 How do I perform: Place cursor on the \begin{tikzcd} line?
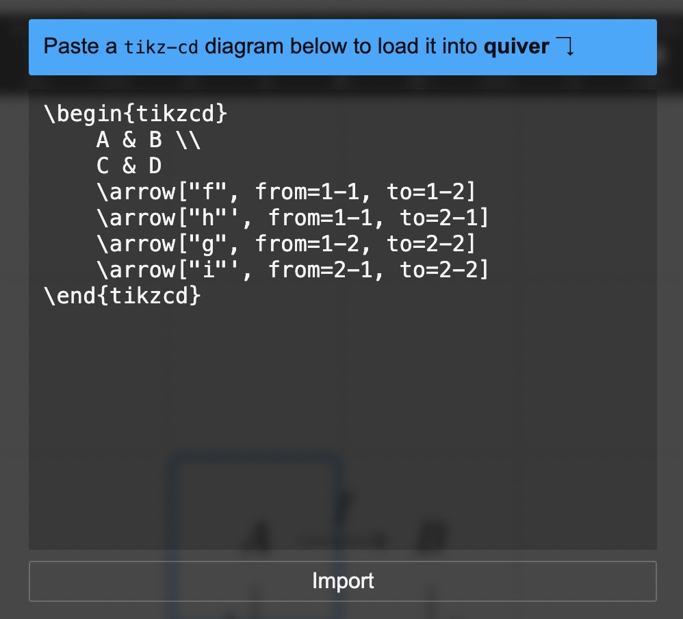point(136,114)
